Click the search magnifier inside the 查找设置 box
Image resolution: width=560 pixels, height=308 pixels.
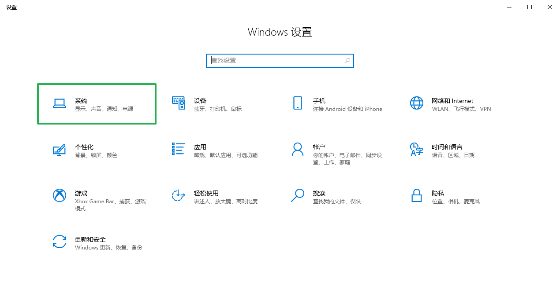pyautogui.click(x=348, y=60)
